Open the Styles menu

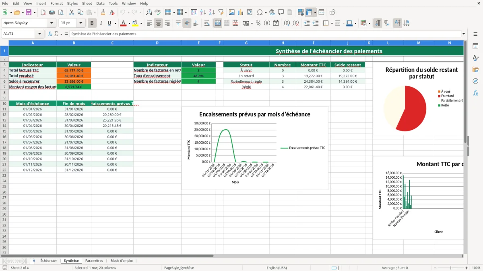[72, 3]
